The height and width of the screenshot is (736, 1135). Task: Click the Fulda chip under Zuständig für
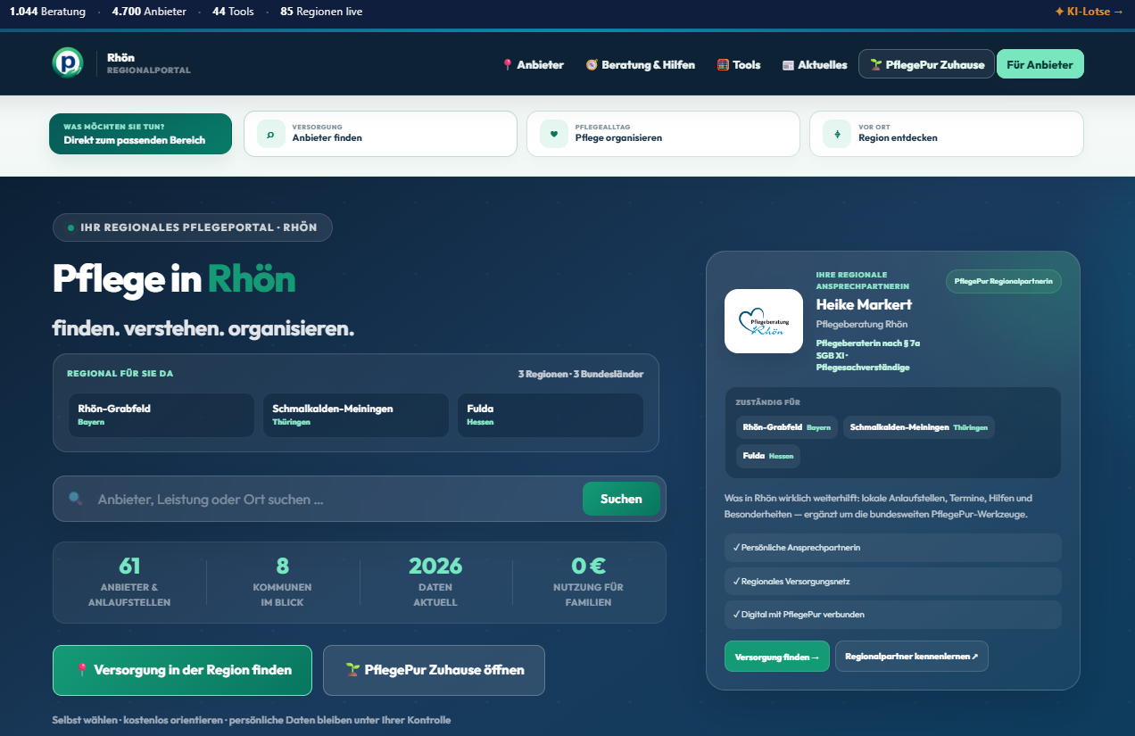pos(767,456)
